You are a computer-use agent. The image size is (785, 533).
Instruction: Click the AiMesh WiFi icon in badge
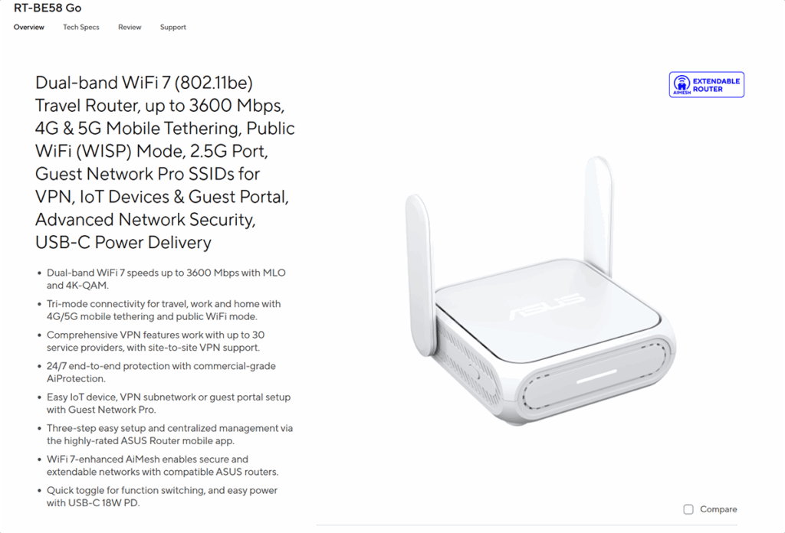point(682,84)
